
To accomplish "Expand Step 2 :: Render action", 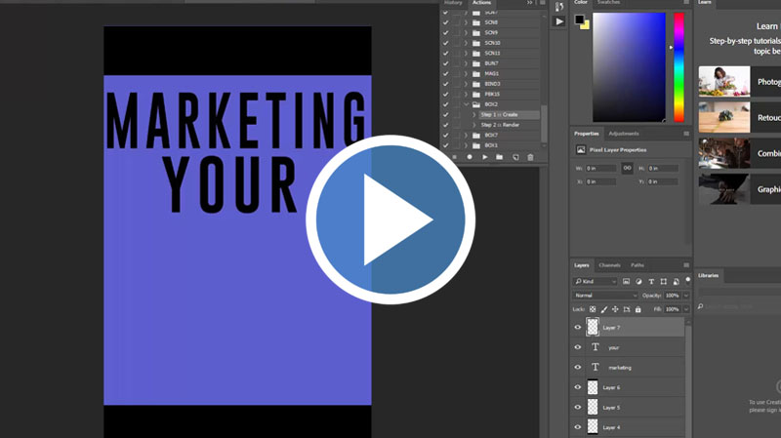I will (474, 125).
